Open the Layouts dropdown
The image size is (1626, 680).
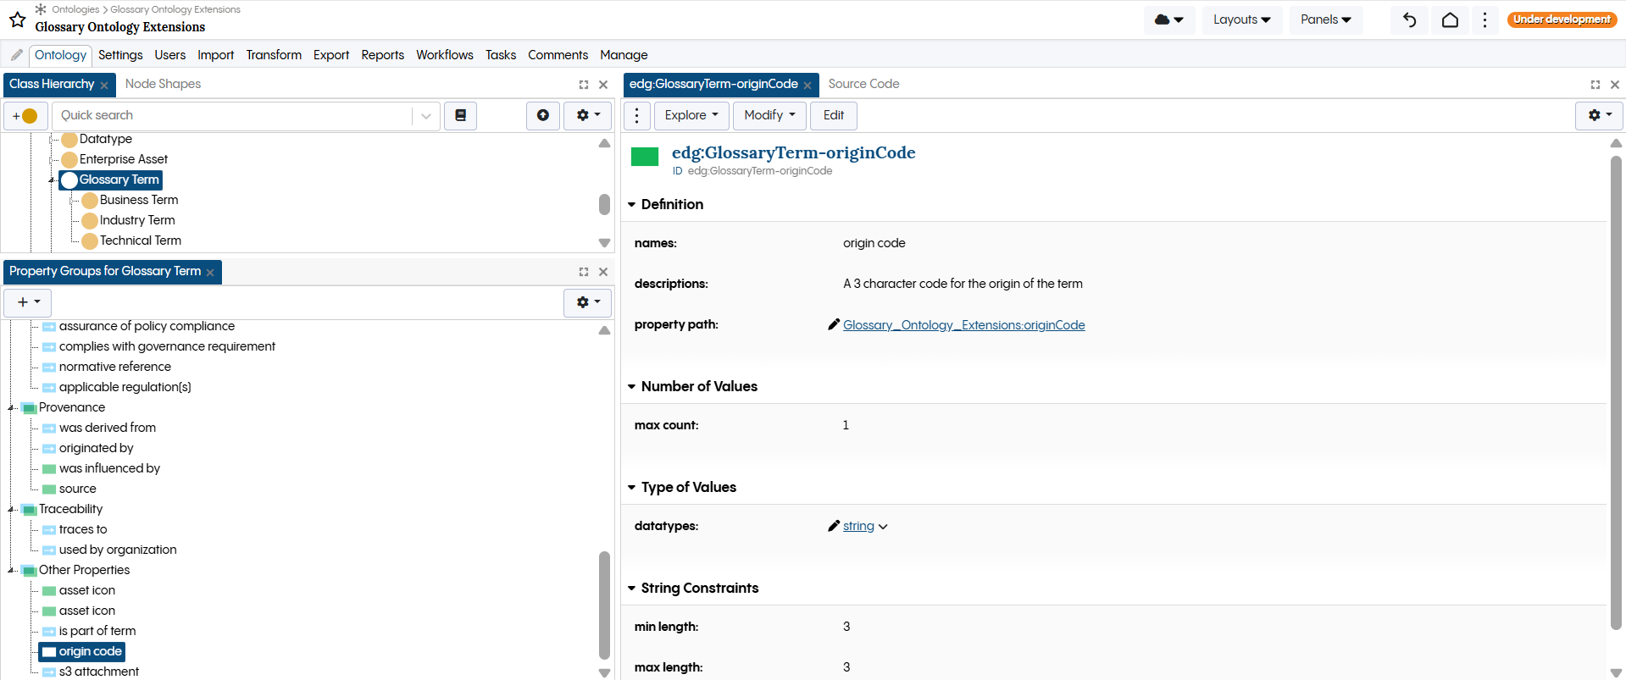click(1240, 19)
